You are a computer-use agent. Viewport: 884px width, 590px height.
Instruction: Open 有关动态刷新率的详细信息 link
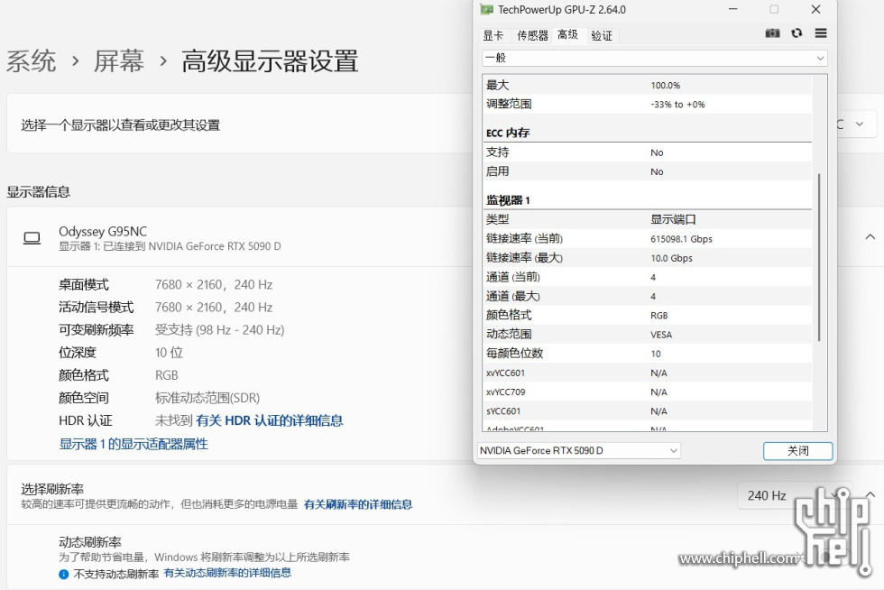(227, 573)
